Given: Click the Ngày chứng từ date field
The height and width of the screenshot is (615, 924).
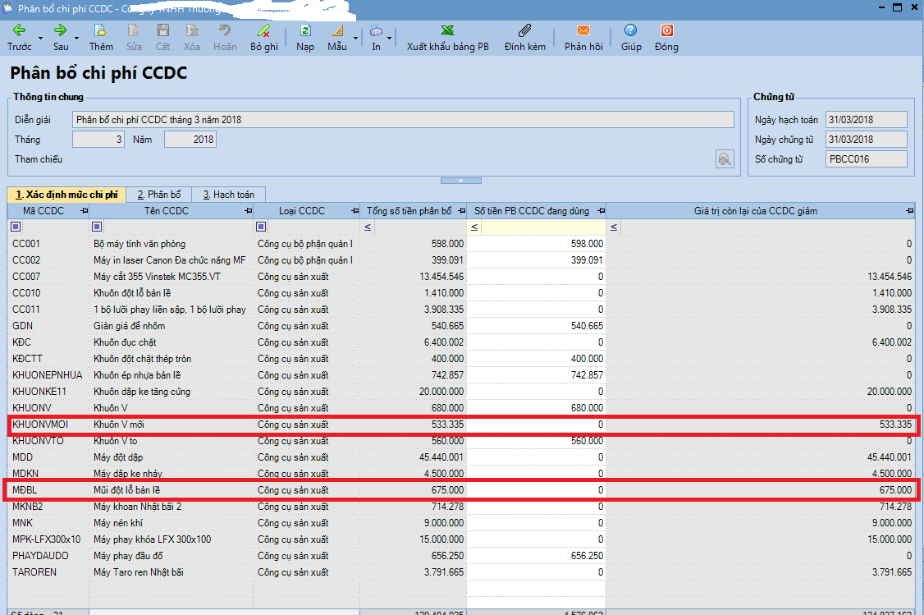Looking at the screenshot, I should [x=867, y=140].
